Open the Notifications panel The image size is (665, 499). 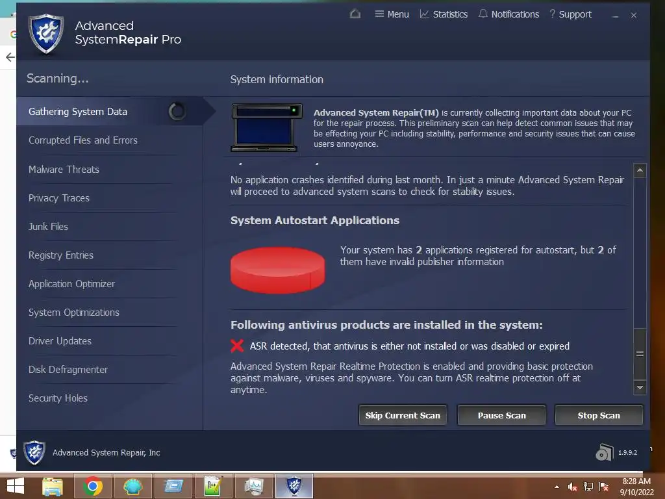(508, 14)
